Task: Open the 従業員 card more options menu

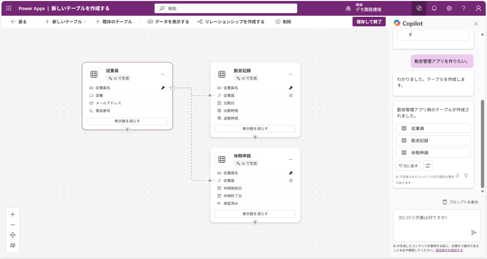Action: point(163,74)
